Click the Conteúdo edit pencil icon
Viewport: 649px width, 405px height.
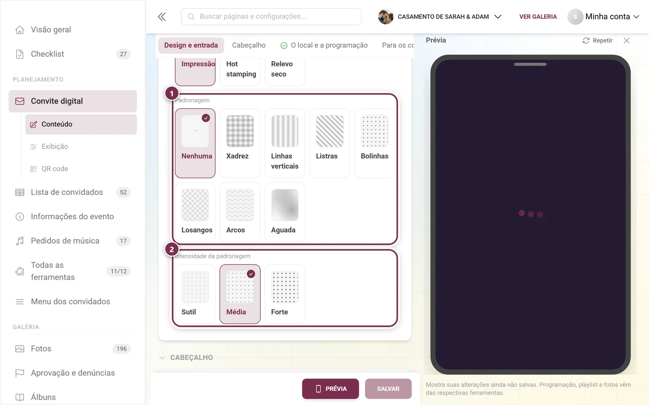[33, 124]
